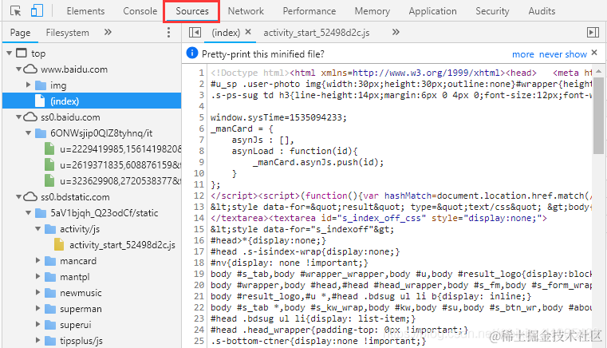Viewport: 607px width, 348px height.
Task: Click the 'never show' link
Action: point(563,54)
